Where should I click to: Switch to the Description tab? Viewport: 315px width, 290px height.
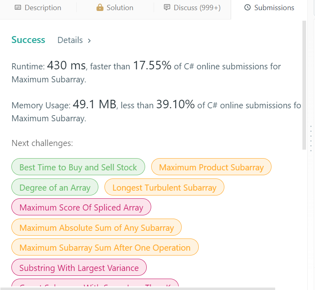38,8
